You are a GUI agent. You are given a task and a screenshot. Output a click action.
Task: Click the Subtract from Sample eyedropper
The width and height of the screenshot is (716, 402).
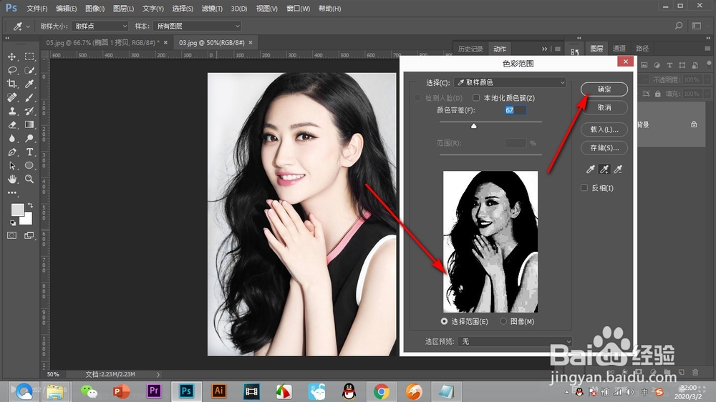[618, 170]
